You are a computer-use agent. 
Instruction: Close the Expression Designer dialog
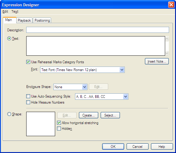coord(171,5)
